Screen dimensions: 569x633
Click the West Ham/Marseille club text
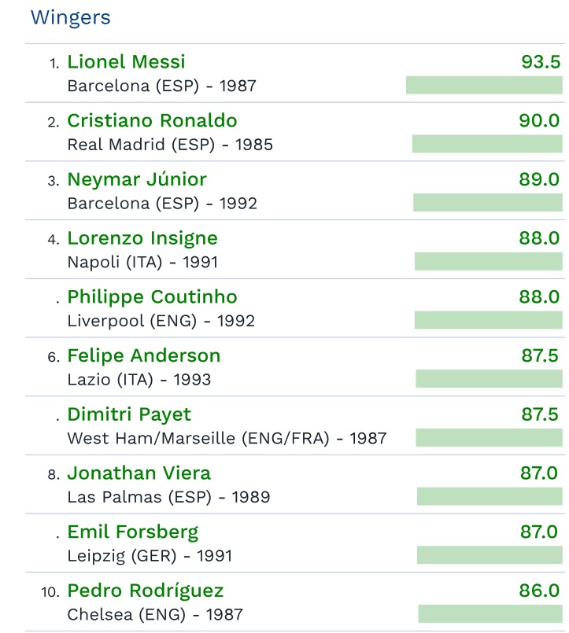point(198,438)
